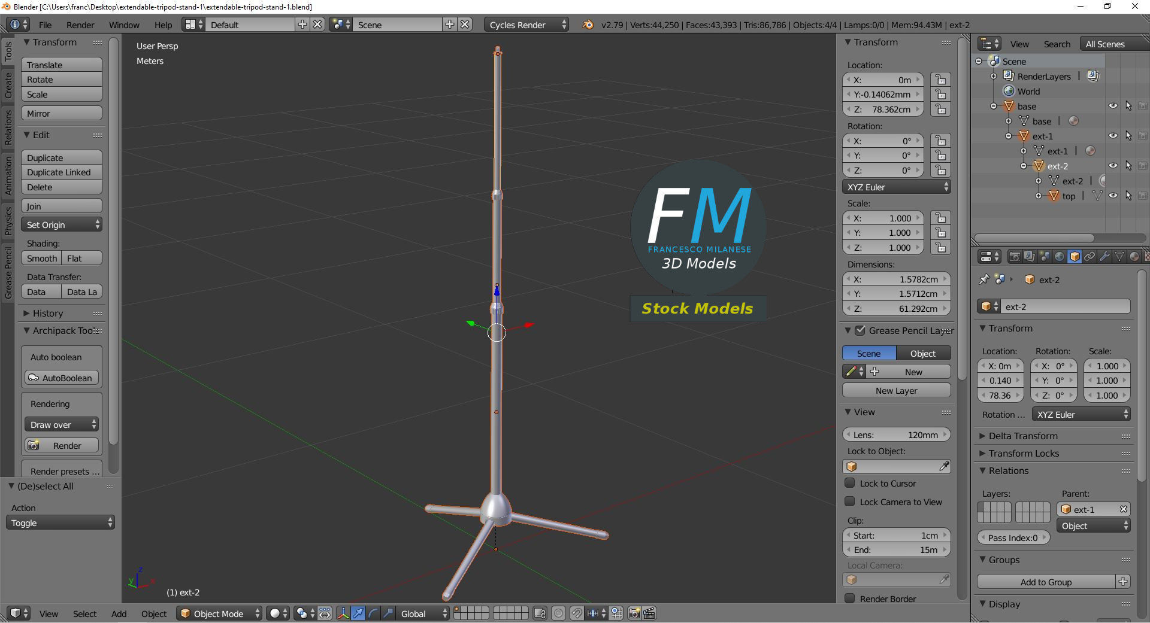
Task: Click the base material sphere icon in outliner
Action: pos(1074,121)
